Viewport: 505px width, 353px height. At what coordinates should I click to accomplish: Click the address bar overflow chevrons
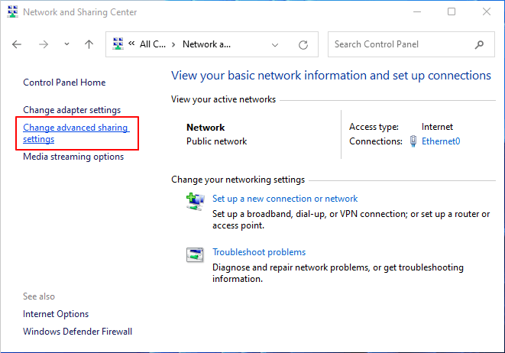pos(131,44)
